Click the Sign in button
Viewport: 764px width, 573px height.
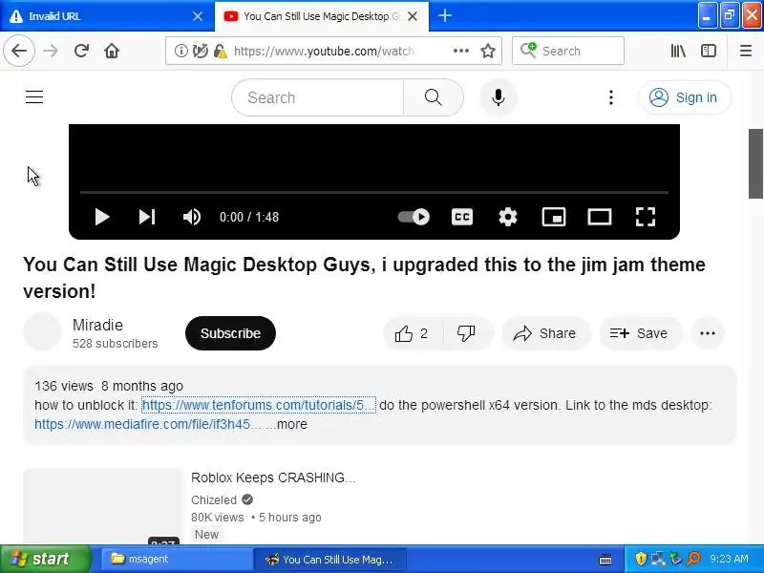tap(685, 97)
